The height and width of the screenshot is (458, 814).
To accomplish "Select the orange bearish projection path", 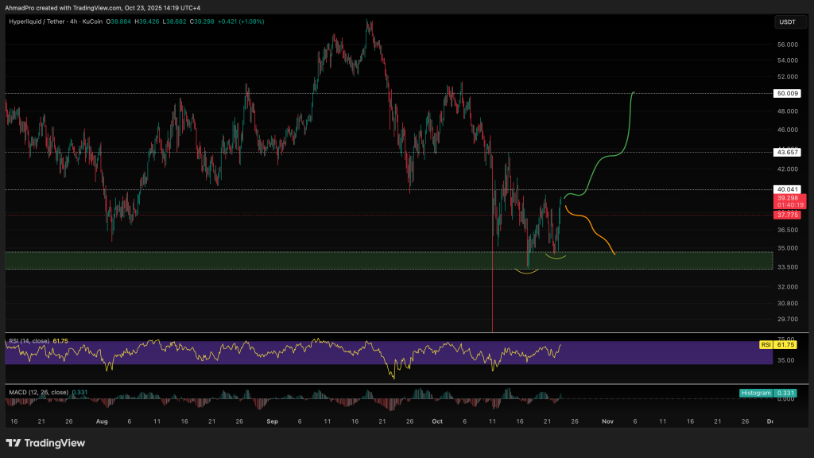I will click(592, 227).
